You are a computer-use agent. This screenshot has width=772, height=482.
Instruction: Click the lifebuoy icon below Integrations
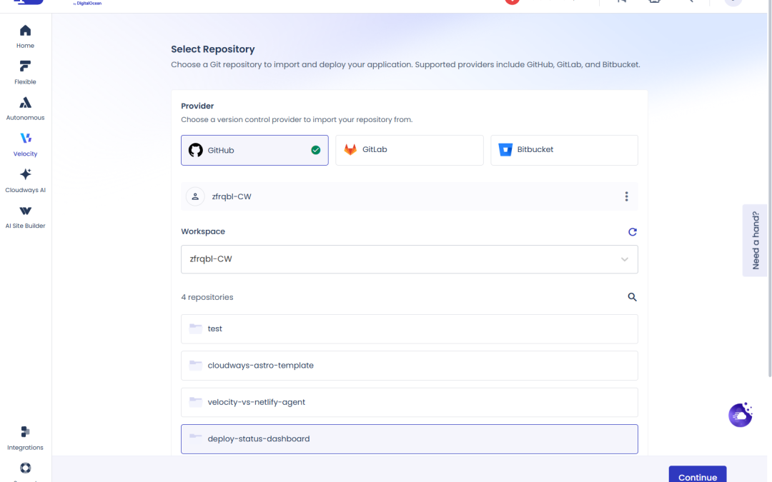pyautogui.click(x=25, y=468)
